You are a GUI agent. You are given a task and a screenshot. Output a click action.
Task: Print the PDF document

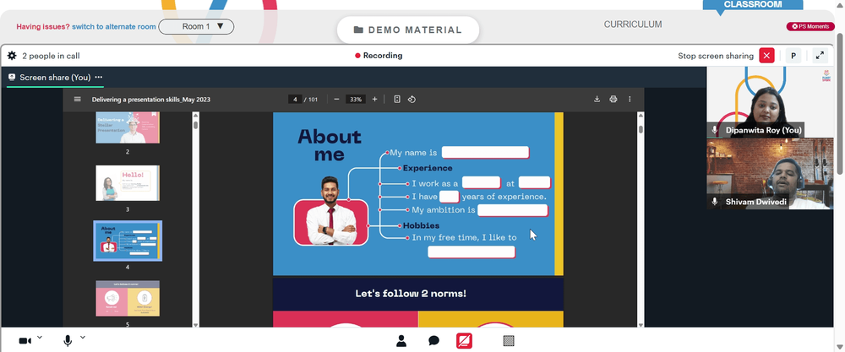click(x=613, y=99)
